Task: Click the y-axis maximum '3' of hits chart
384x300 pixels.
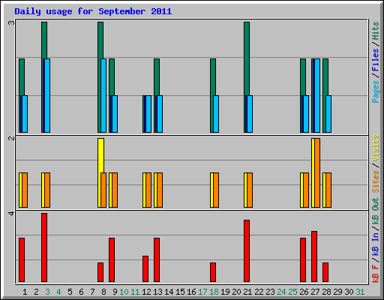Action: (x=11, y=23)
